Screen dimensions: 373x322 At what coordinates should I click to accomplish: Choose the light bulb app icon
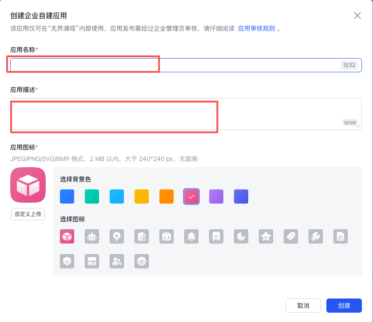(x=117, y=236)
